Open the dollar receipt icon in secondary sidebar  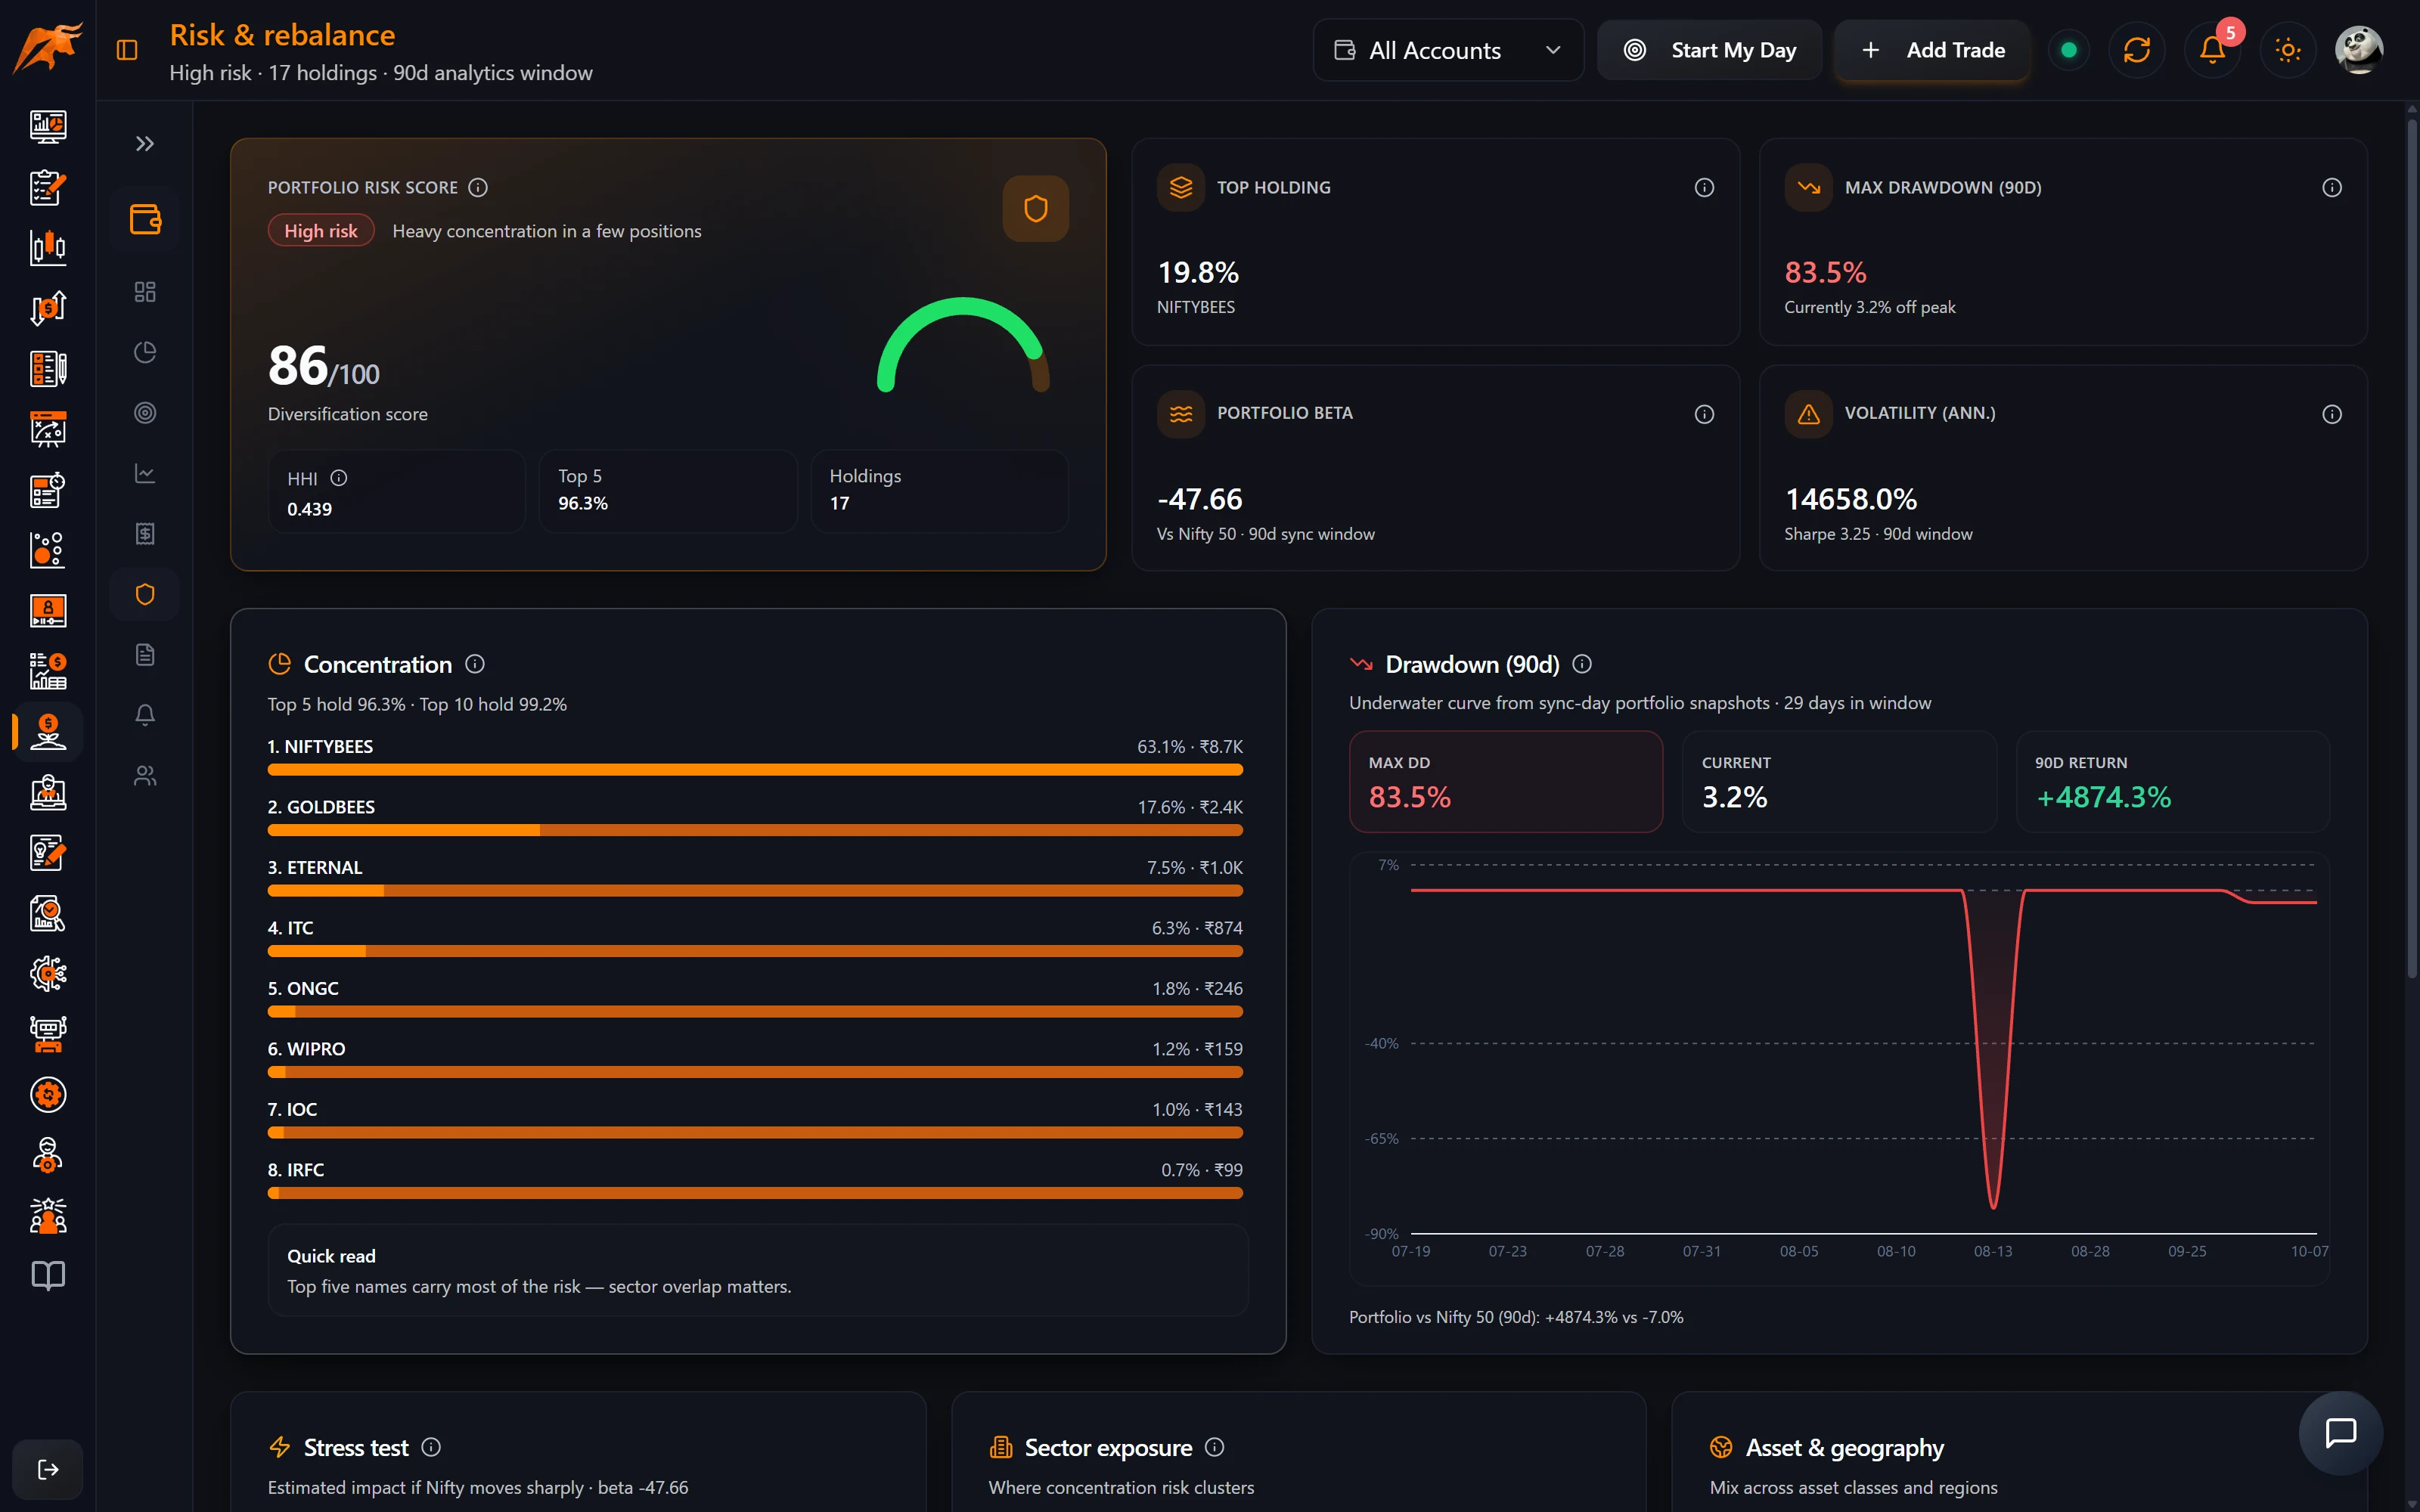(x=145, y=534)
